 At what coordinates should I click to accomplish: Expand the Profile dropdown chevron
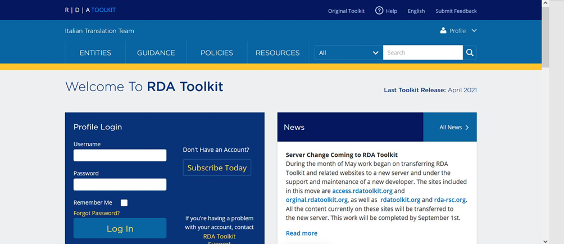[x=474, y=30]
